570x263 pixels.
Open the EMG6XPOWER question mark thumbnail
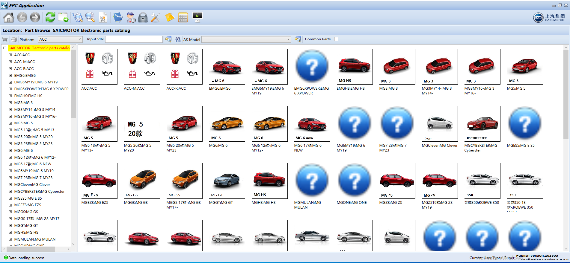coord(312,66)
